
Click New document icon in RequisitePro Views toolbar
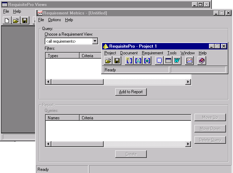7,20
